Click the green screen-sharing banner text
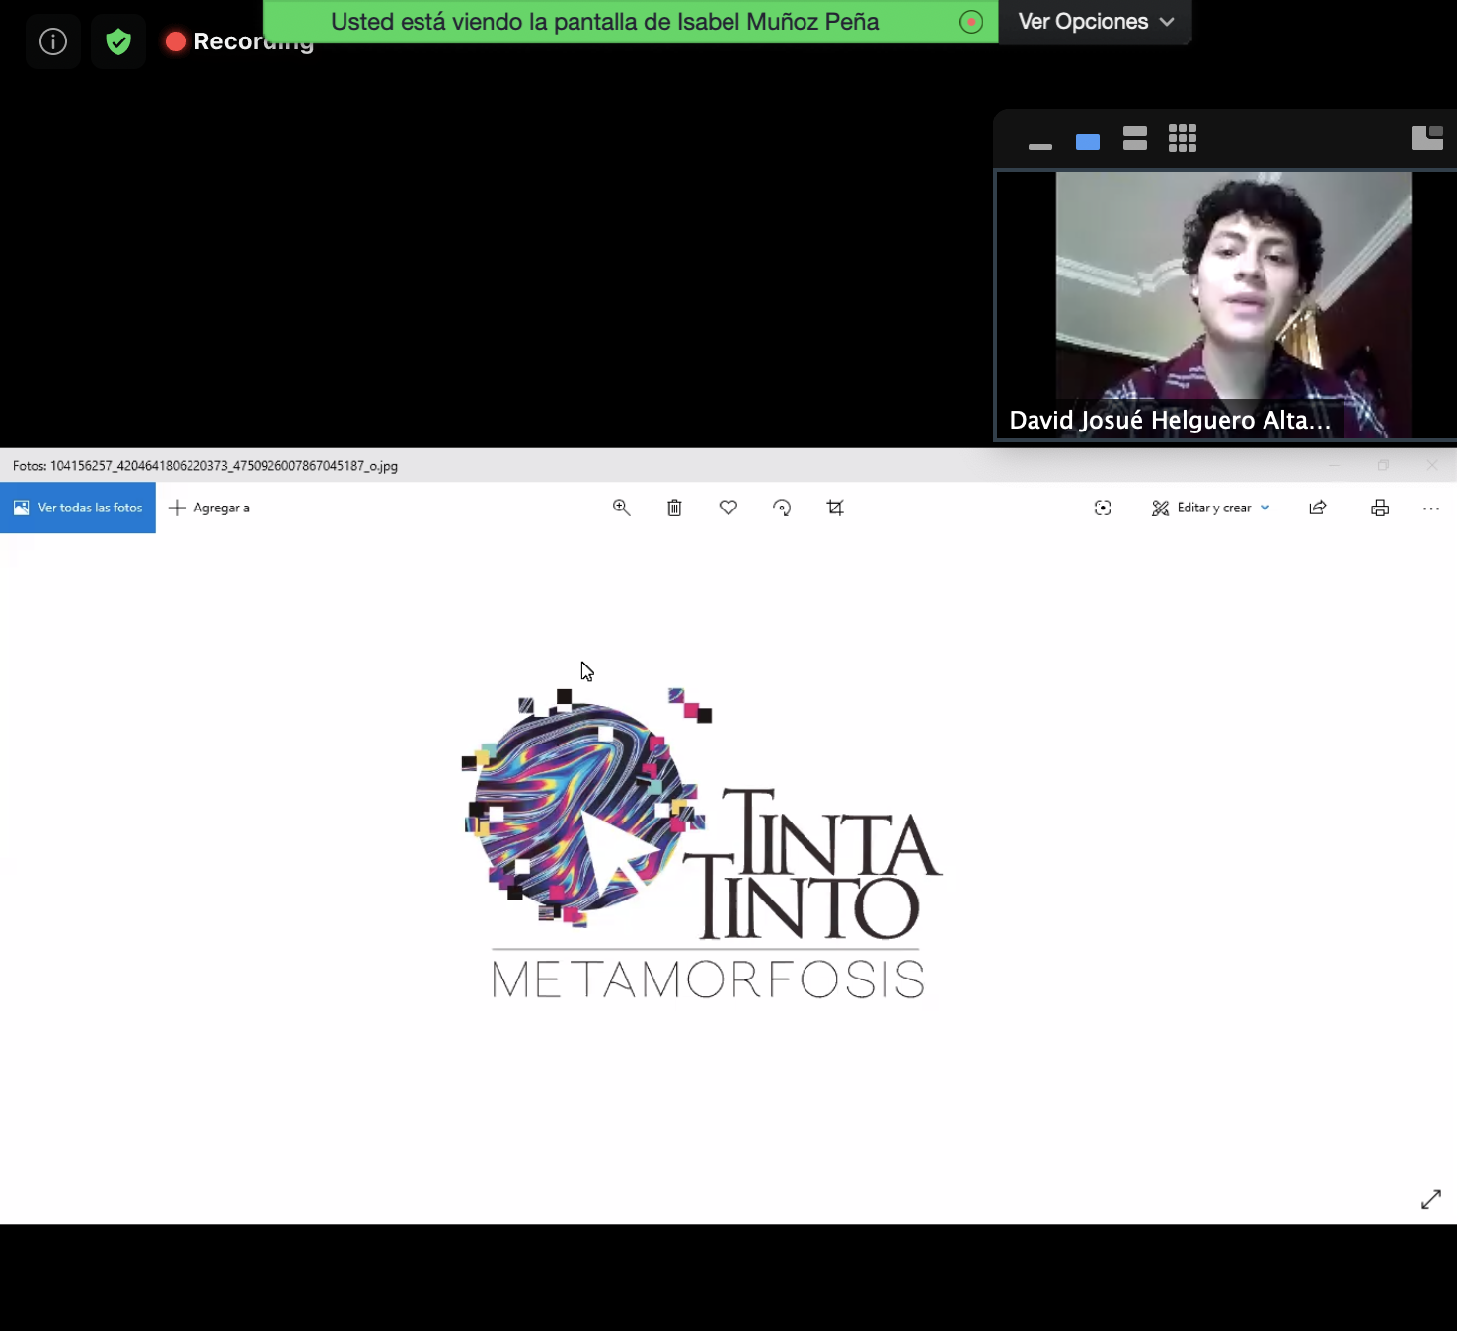1457x1331 pixels. pyautogui.click(x=604, y=22)
